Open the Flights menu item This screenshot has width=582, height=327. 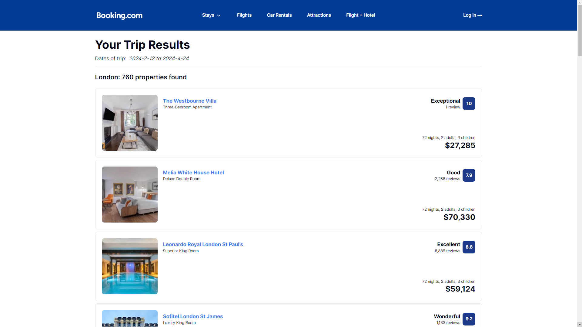[x=244, y=15]
